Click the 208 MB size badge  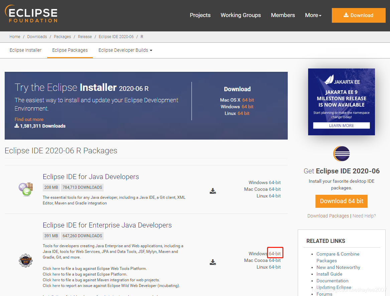click(x=51, y=187)
